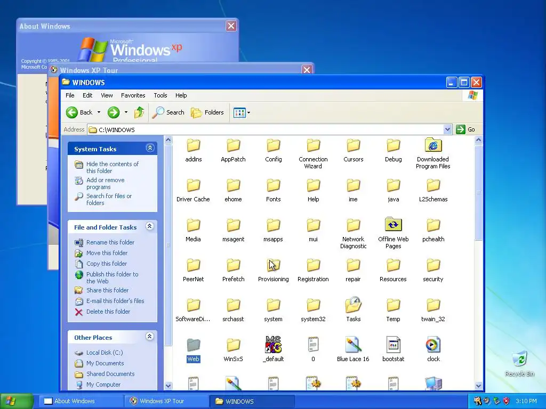This screenshot has width=546, height=409.
Task: Click the Views icon in the toolbar
Action: [x=239, y=113]
